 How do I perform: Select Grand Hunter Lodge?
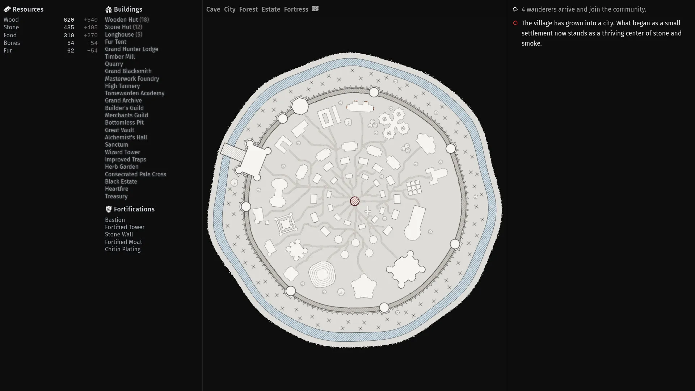pyautogui.click(x=131, y=49)
